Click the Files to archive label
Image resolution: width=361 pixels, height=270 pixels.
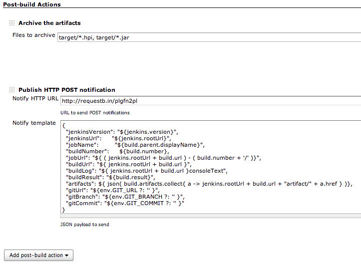click(x=34, y=35)
